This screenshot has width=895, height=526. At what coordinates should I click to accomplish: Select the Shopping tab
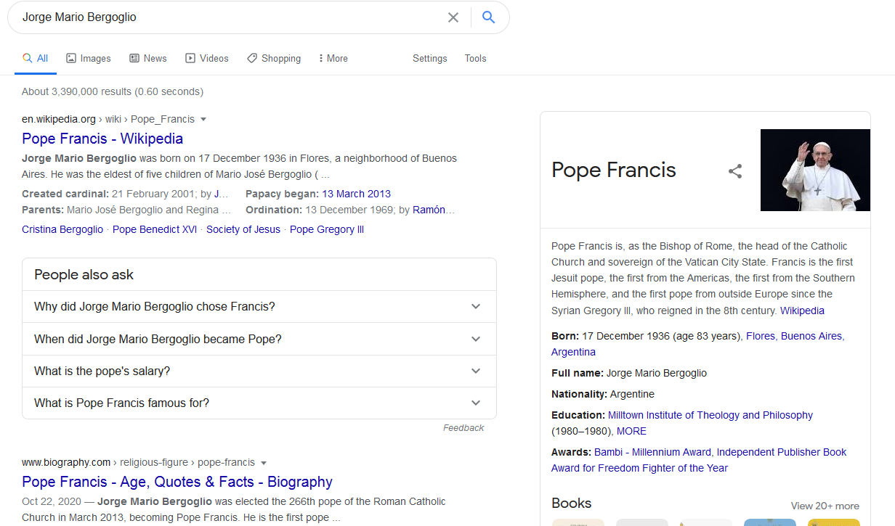click(x=274, y=58)
